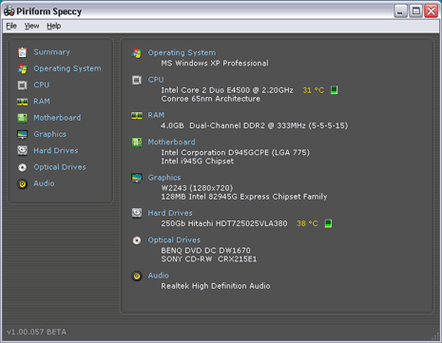This screenshot has height=343, width=442.
Task: Click 'Realtek High Definition Audio' text
Action: [216, 286]
